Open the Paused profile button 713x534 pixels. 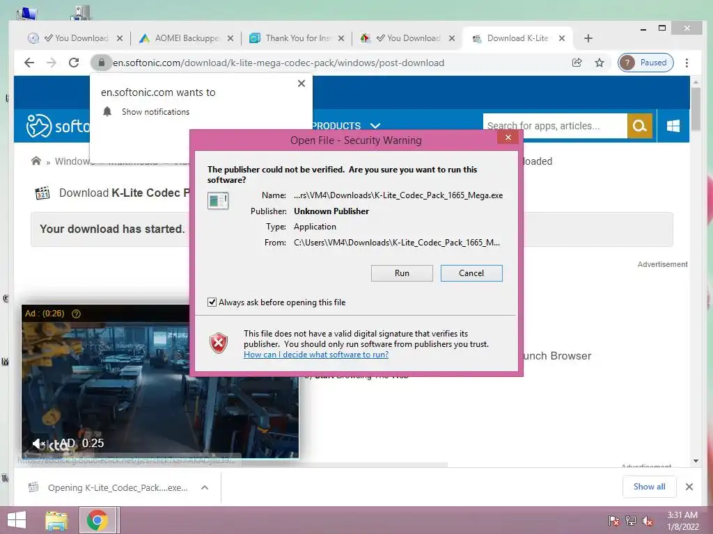645,63
